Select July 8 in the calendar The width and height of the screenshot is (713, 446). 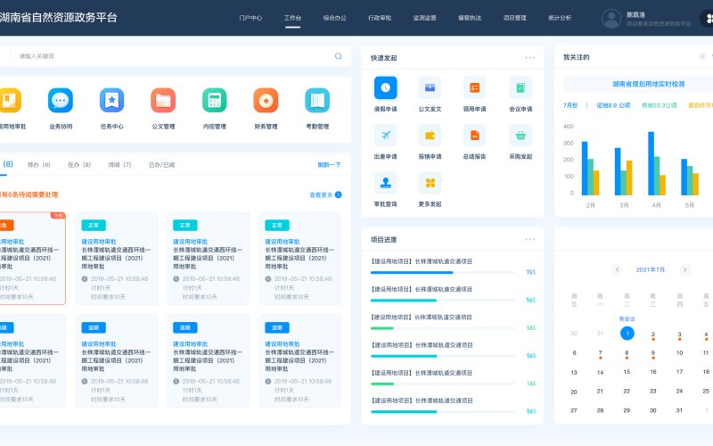pos(627,353)
